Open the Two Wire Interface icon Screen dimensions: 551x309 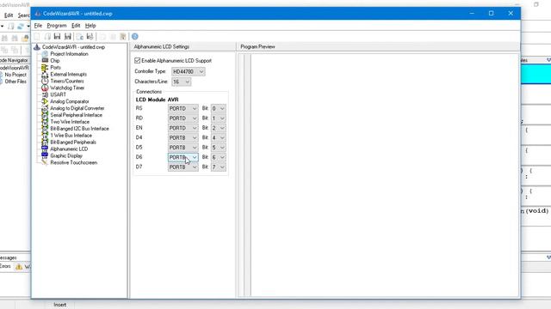(45, 122)
